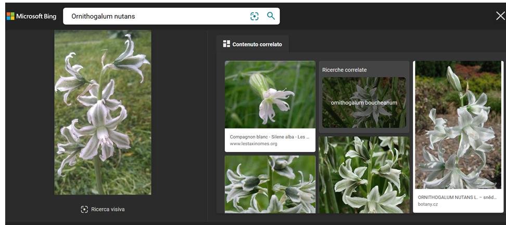Image resolution: width=506 pixels, height=225 pixels.
Task: Open the Silene alba flower thumbnail
Action: point(270,94)
